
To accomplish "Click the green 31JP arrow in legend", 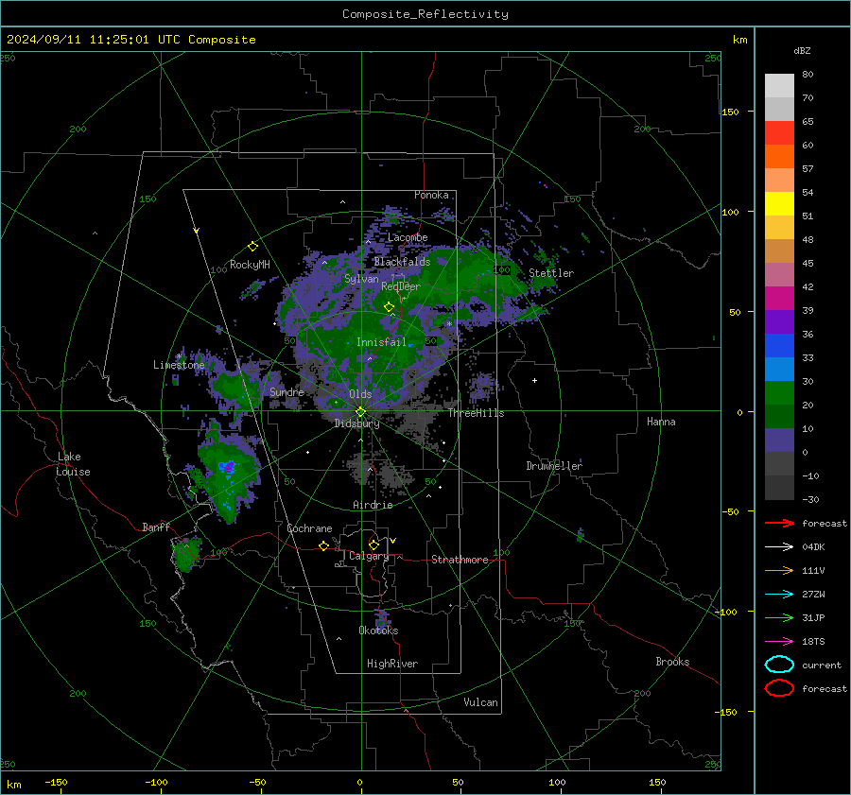I will (x=779, y=617).
